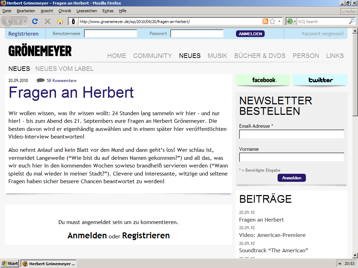Open the search engine selector dropdown

pos(291,21)
